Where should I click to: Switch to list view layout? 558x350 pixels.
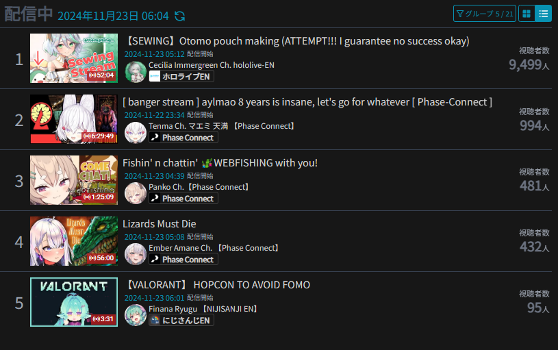[x=544, y=14]
